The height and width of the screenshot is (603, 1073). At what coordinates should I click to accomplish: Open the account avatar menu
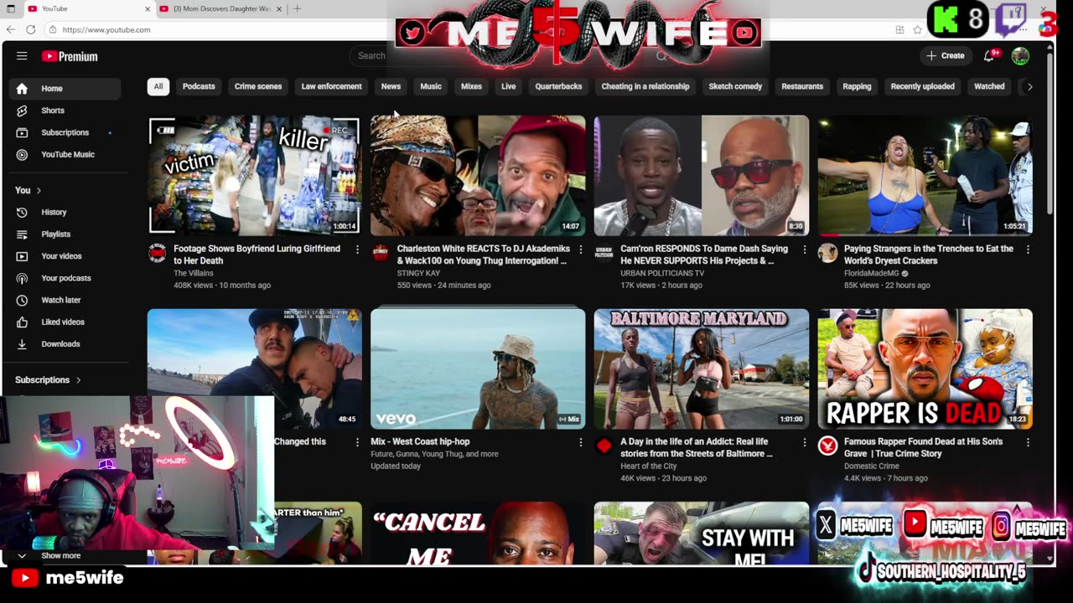(x=1020, y=56)
